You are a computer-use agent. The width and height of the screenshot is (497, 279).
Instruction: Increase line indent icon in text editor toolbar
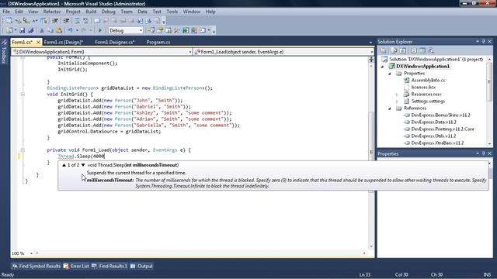pyautogui.click(x=66, y=21)
